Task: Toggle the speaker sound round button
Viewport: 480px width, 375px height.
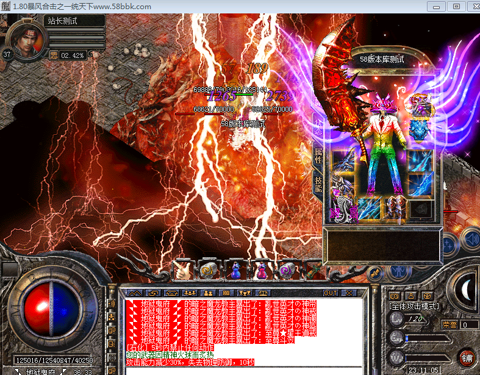Action: click(471, 240)
